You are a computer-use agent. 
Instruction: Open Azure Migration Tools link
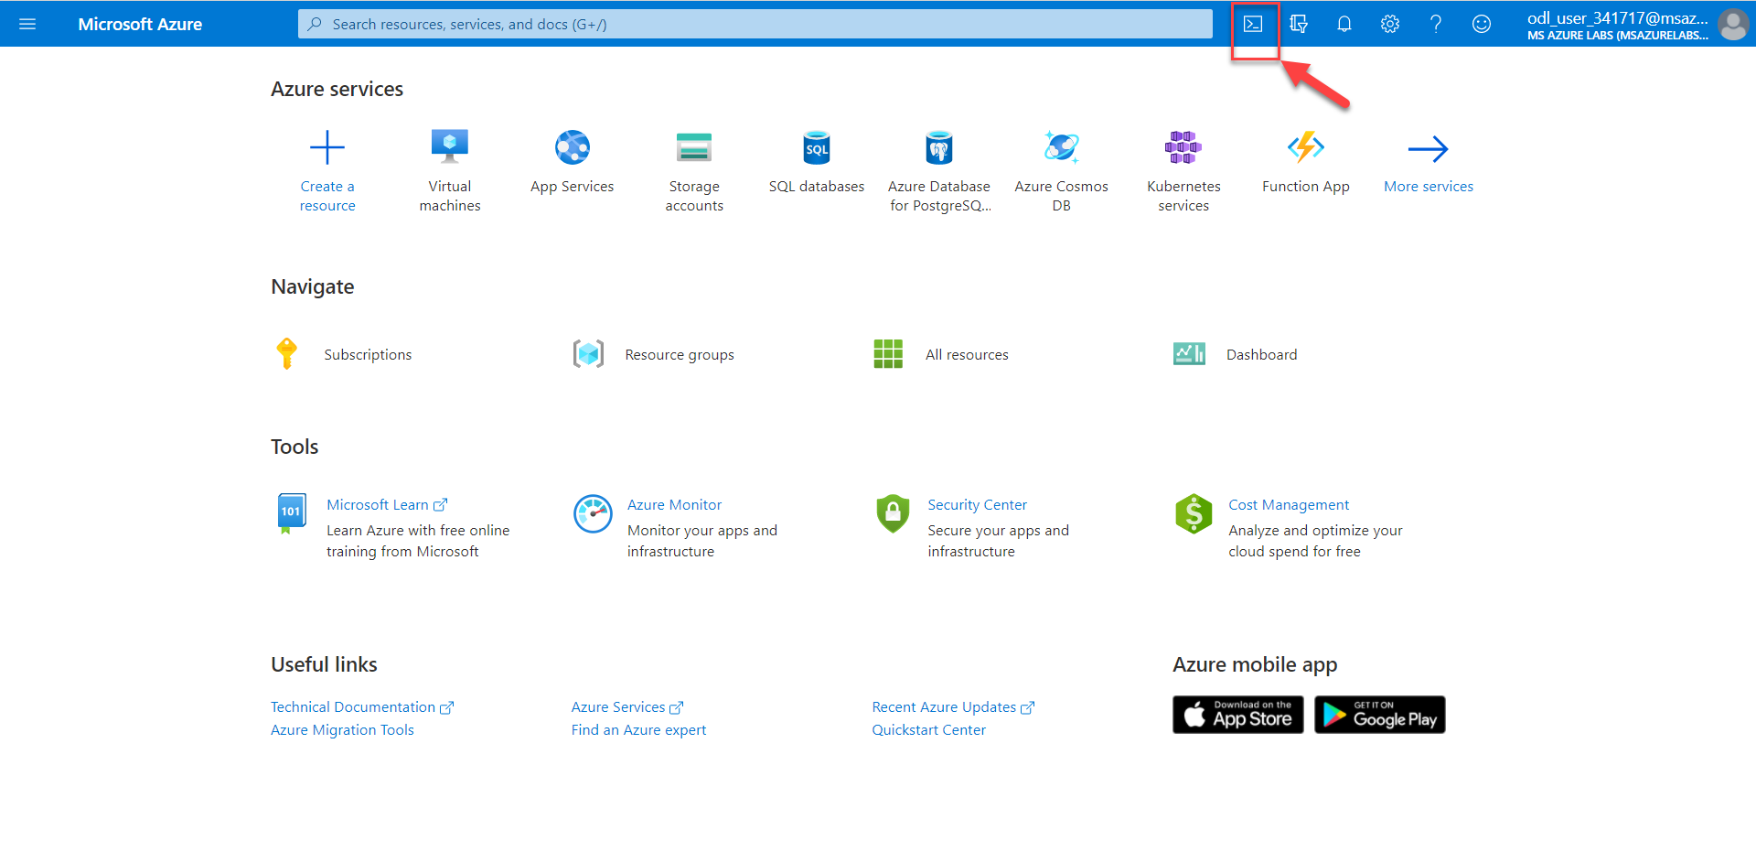pos(342,729)
